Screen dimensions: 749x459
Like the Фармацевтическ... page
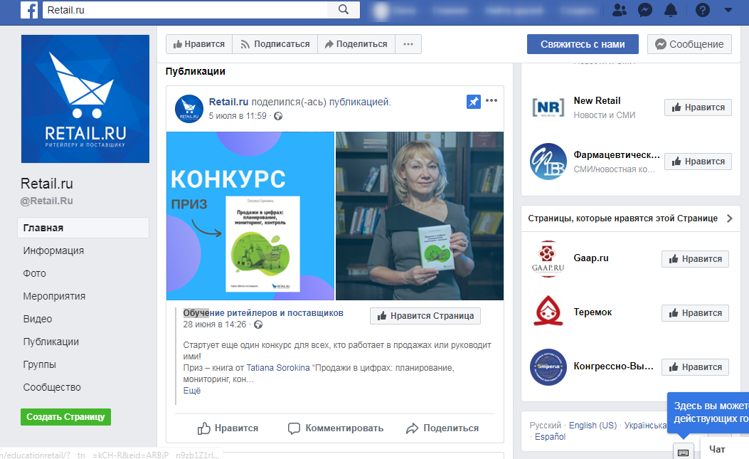pyautogui.click(x=698, y=162)
